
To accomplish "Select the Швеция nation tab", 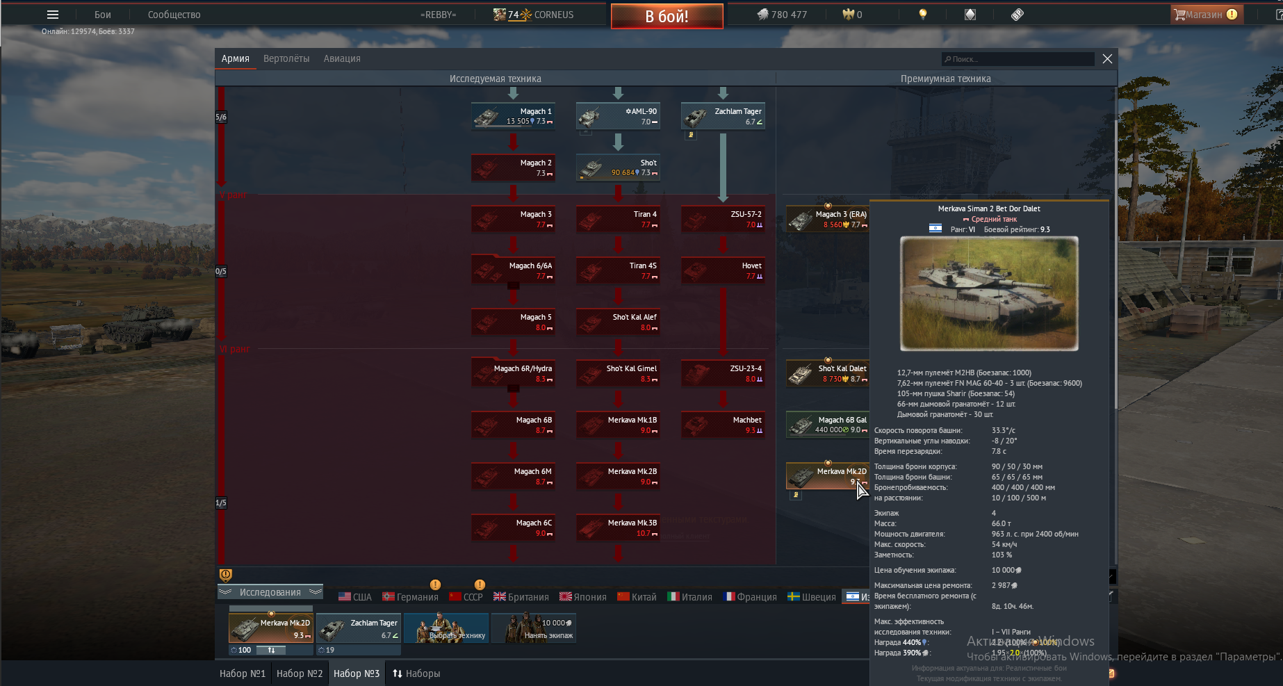I will pyautogui.click(x=812, y=597).
